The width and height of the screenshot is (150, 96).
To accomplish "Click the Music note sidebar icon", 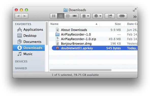I will 20,54.
